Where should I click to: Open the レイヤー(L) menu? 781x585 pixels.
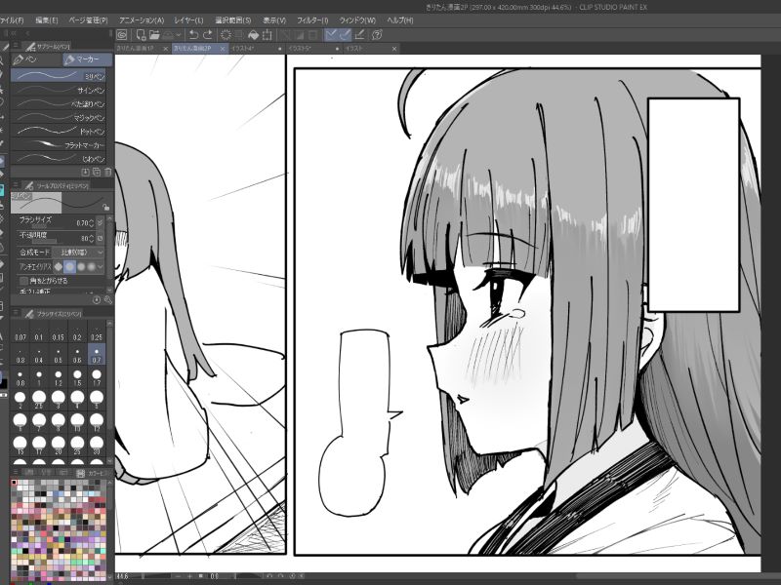(x=188, y=20)
